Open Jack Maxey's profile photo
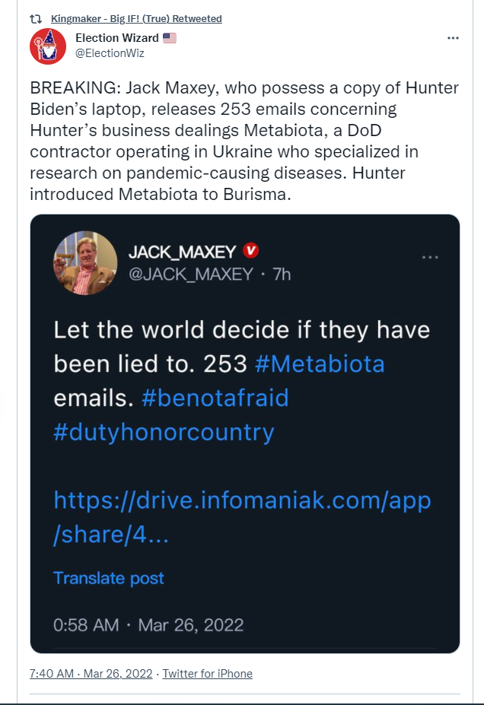The height and width of the screenshot is (705, 484). click(x=85, y=263)
